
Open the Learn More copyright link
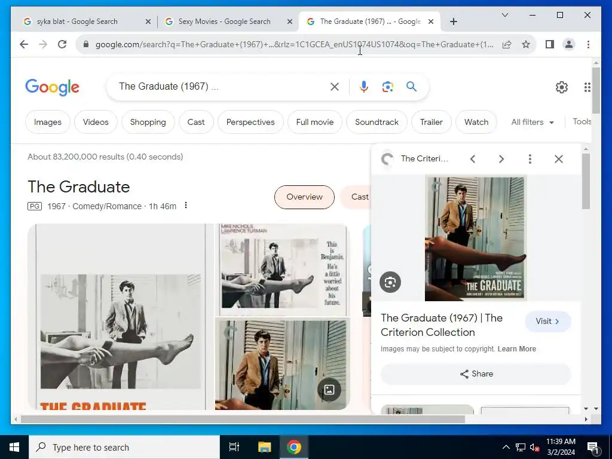517,349
